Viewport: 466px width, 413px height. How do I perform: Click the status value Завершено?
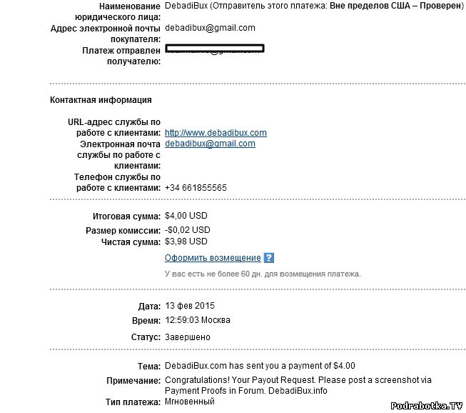188,337
